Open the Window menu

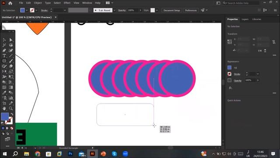pyautogui.click(x=87, y=3)
